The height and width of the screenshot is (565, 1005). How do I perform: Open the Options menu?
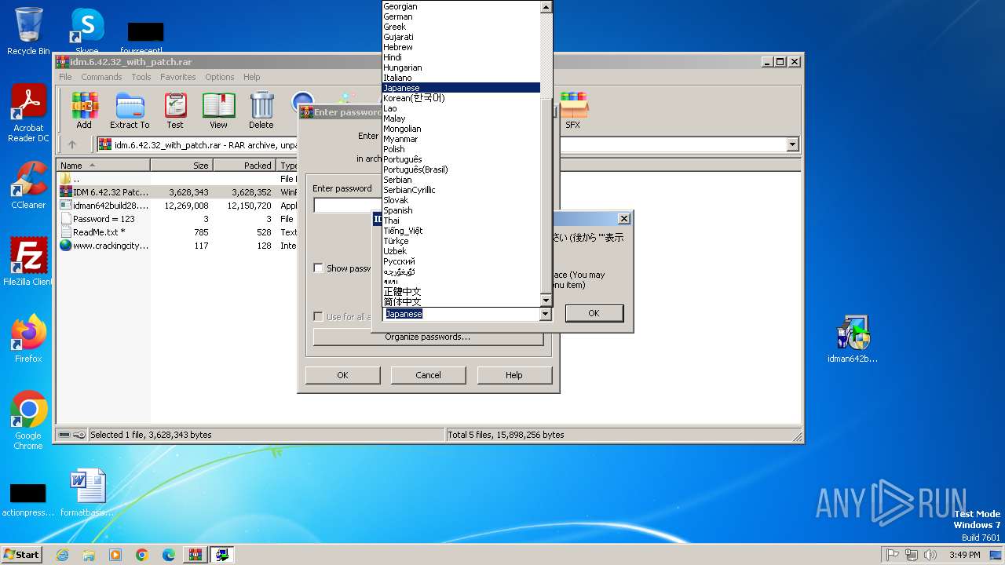[220, 77]
